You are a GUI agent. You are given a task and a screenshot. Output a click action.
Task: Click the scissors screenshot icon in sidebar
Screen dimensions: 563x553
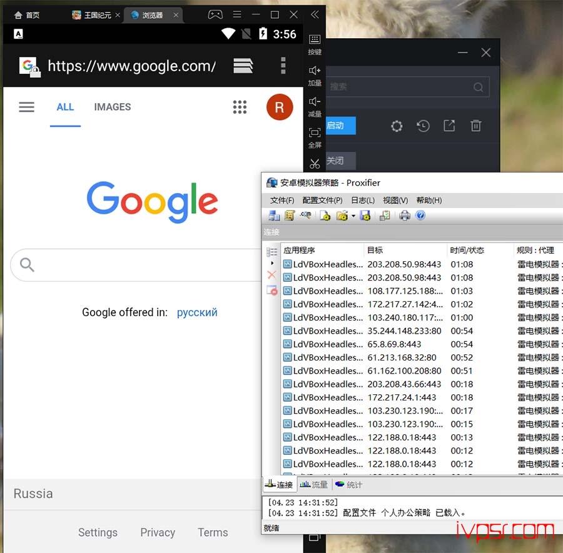(315, 164)
